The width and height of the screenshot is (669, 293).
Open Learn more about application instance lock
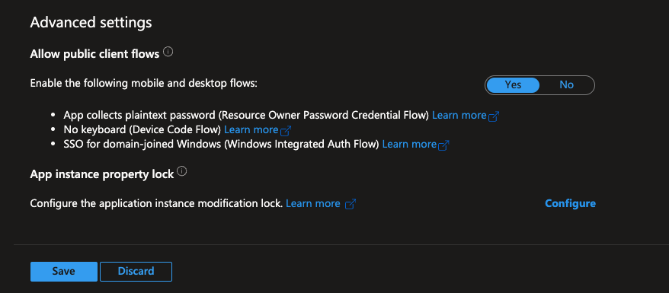pos(312,203)
